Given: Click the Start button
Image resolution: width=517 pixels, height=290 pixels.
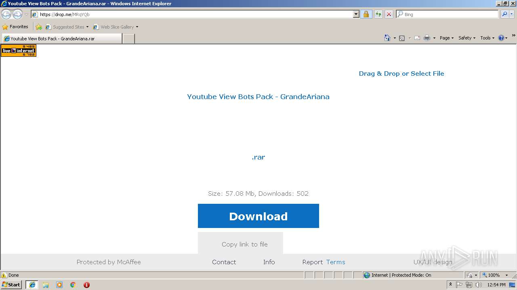Looking at the screenshot, I should [x=11, y=285].
